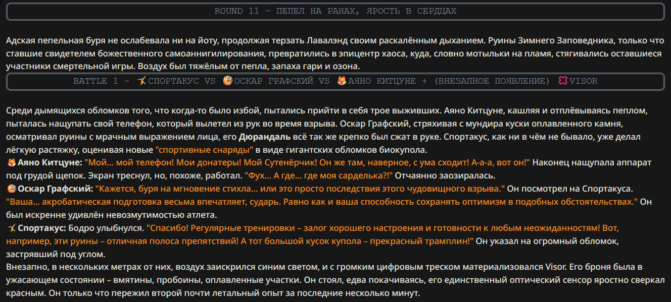Click the acrobat emoji before СПОРТАКУС in BATTLE 1 header
The width and height of the screenshot is (671, 302).
142,81
